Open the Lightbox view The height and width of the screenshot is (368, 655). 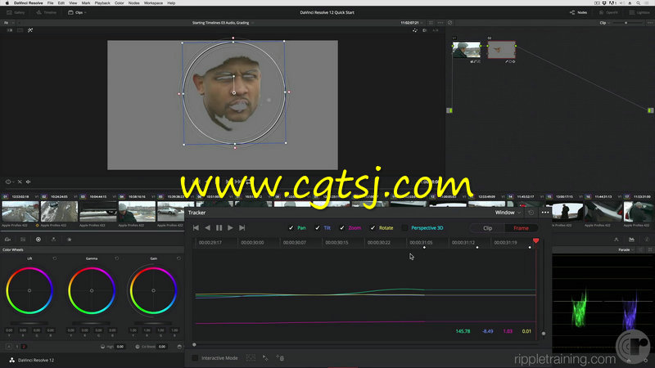(639, 12)
